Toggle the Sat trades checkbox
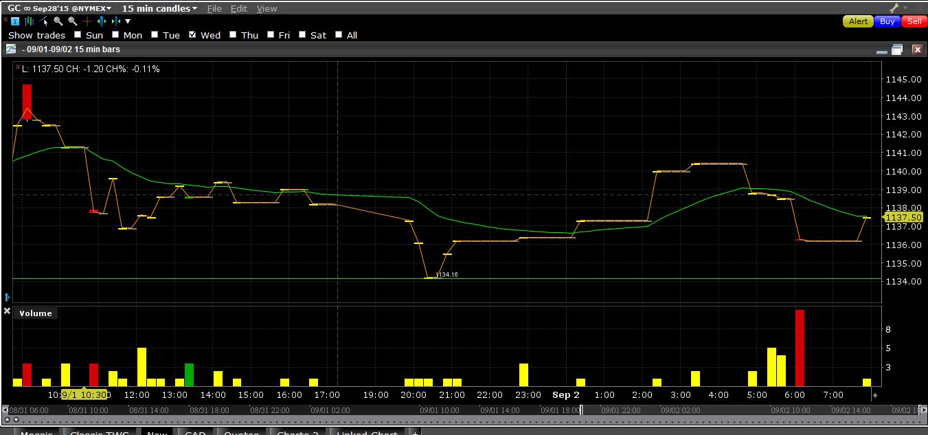This screenshot has height=435, width=928. (302, 34)
